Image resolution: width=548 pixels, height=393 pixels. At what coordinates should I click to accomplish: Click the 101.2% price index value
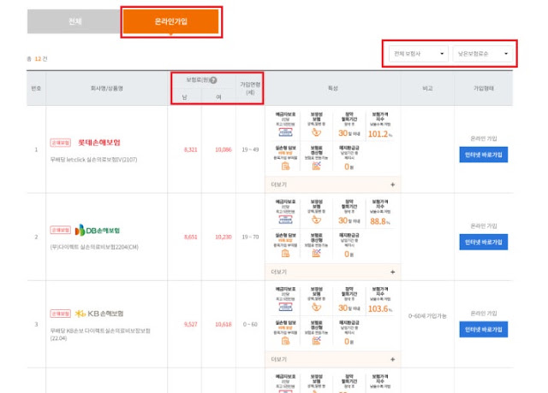tap(380, 134)
